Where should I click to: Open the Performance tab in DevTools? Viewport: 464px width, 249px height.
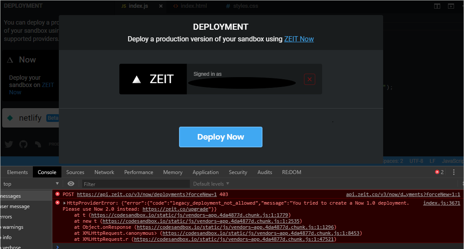[x=139, y=172]
